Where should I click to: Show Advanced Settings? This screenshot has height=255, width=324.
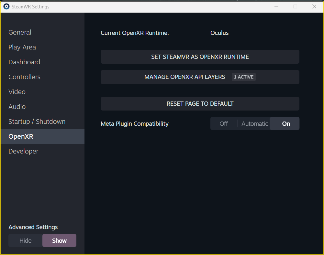pos(59,240)
